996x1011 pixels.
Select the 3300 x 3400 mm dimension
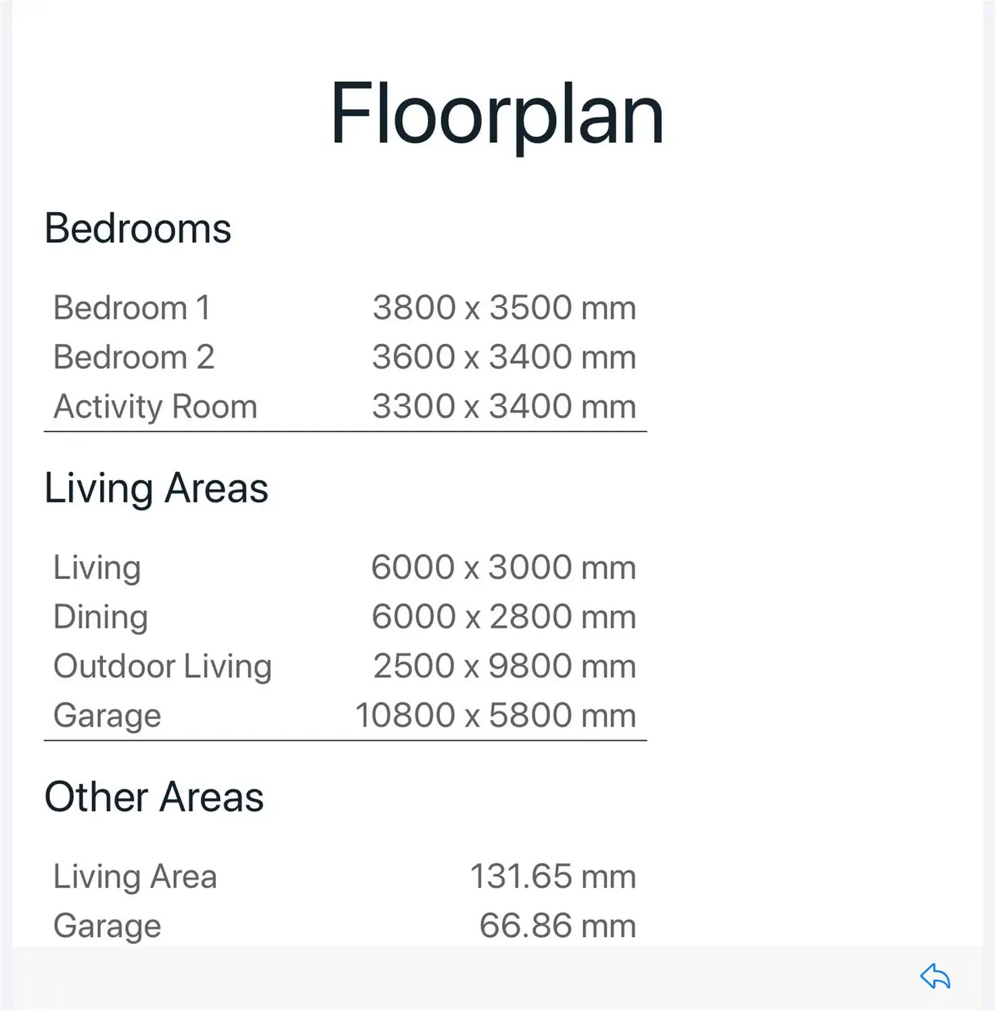[x=504, y=407]
